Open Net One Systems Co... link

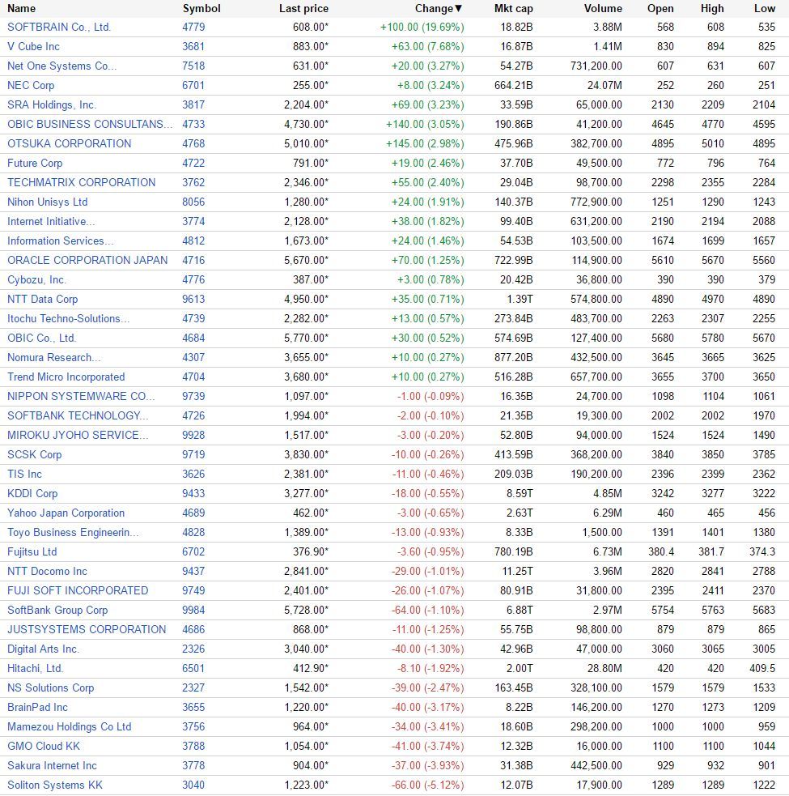[62, 66]
